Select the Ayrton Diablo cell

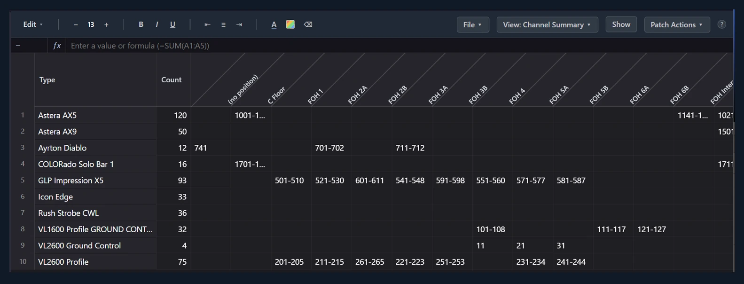click(x=95, y=148)
